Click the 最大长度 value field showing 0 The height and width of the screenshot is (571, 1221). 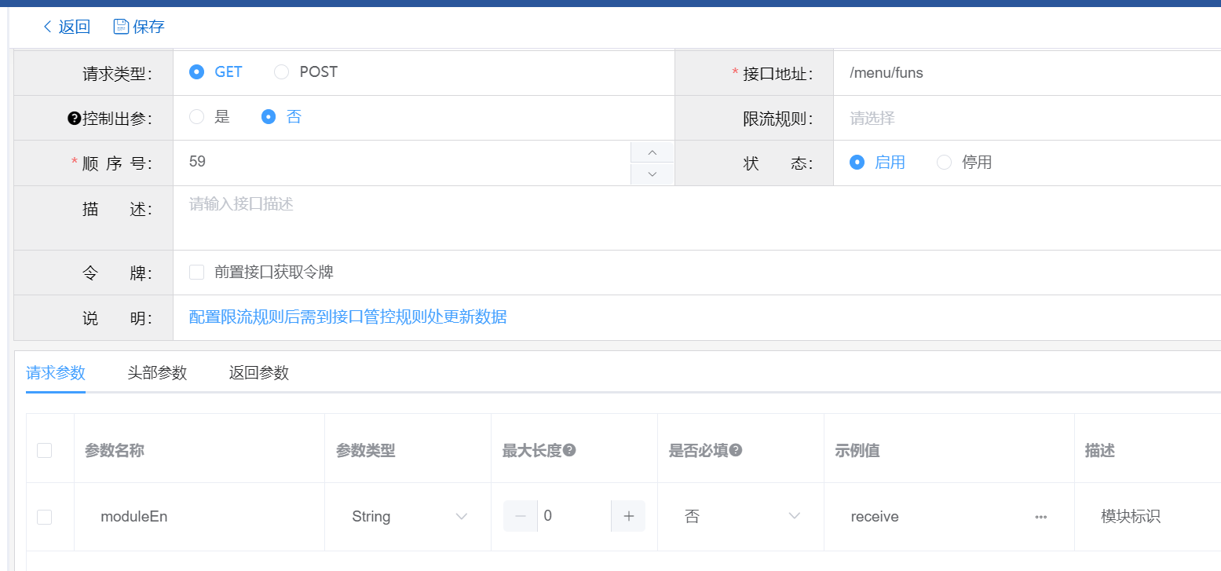574,516
